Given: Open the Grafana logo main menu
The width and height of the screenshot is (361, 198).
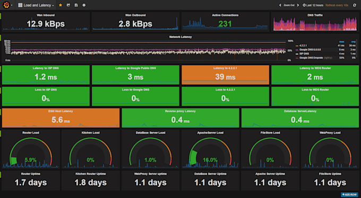Looking at the screenshot, I should [6, 5].
